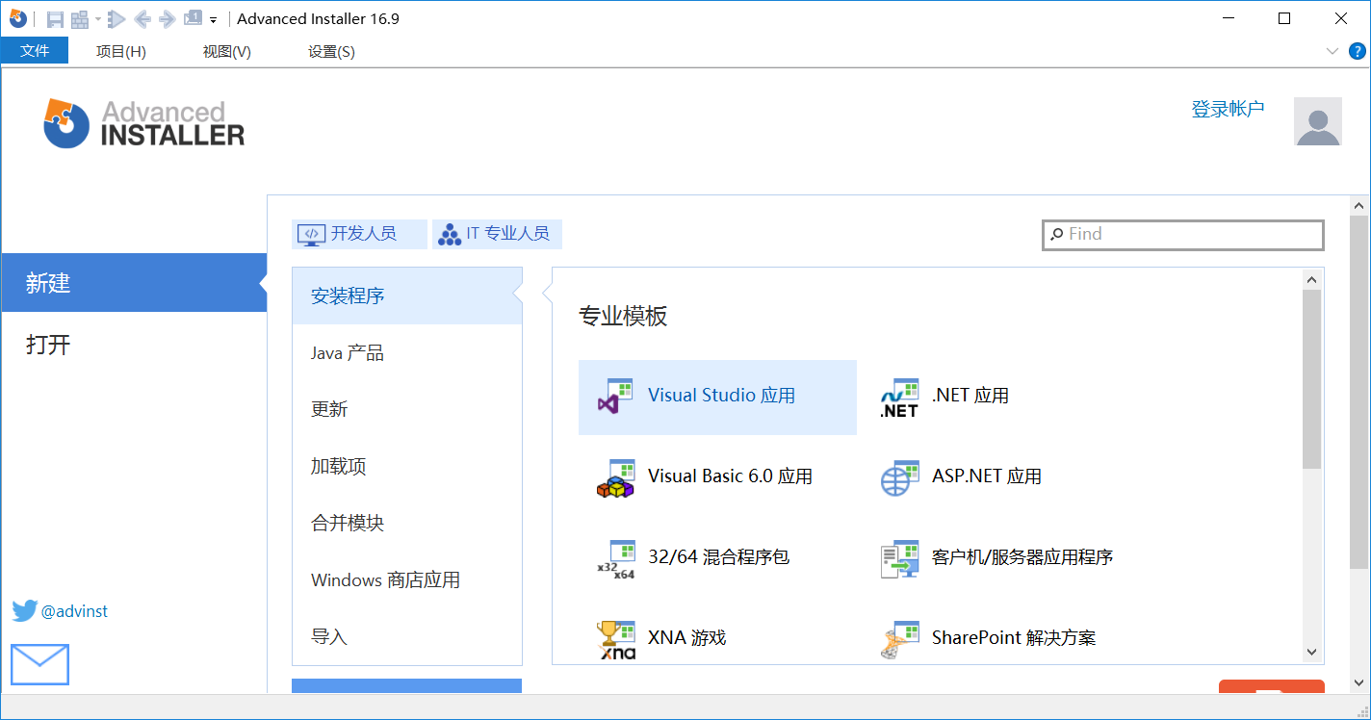Collapse the ribbon with the chevron
Viewport: 1371px width, 720px height.
tap(1332, 51)
